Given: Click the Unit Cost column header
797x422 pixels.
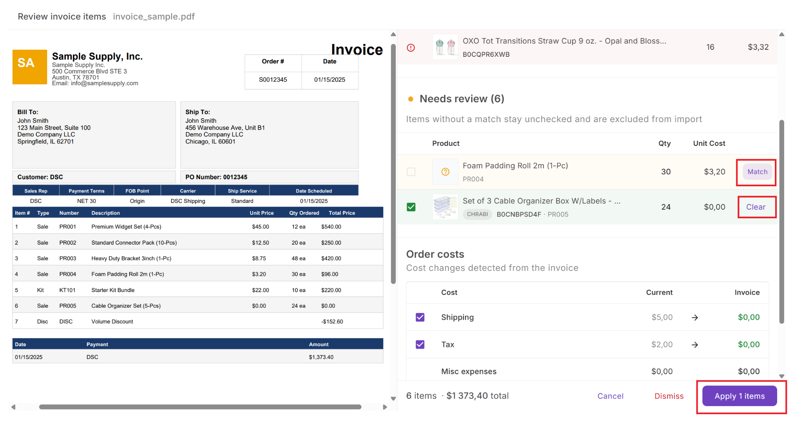Looking at the screenshot, I should pos(709,144).
